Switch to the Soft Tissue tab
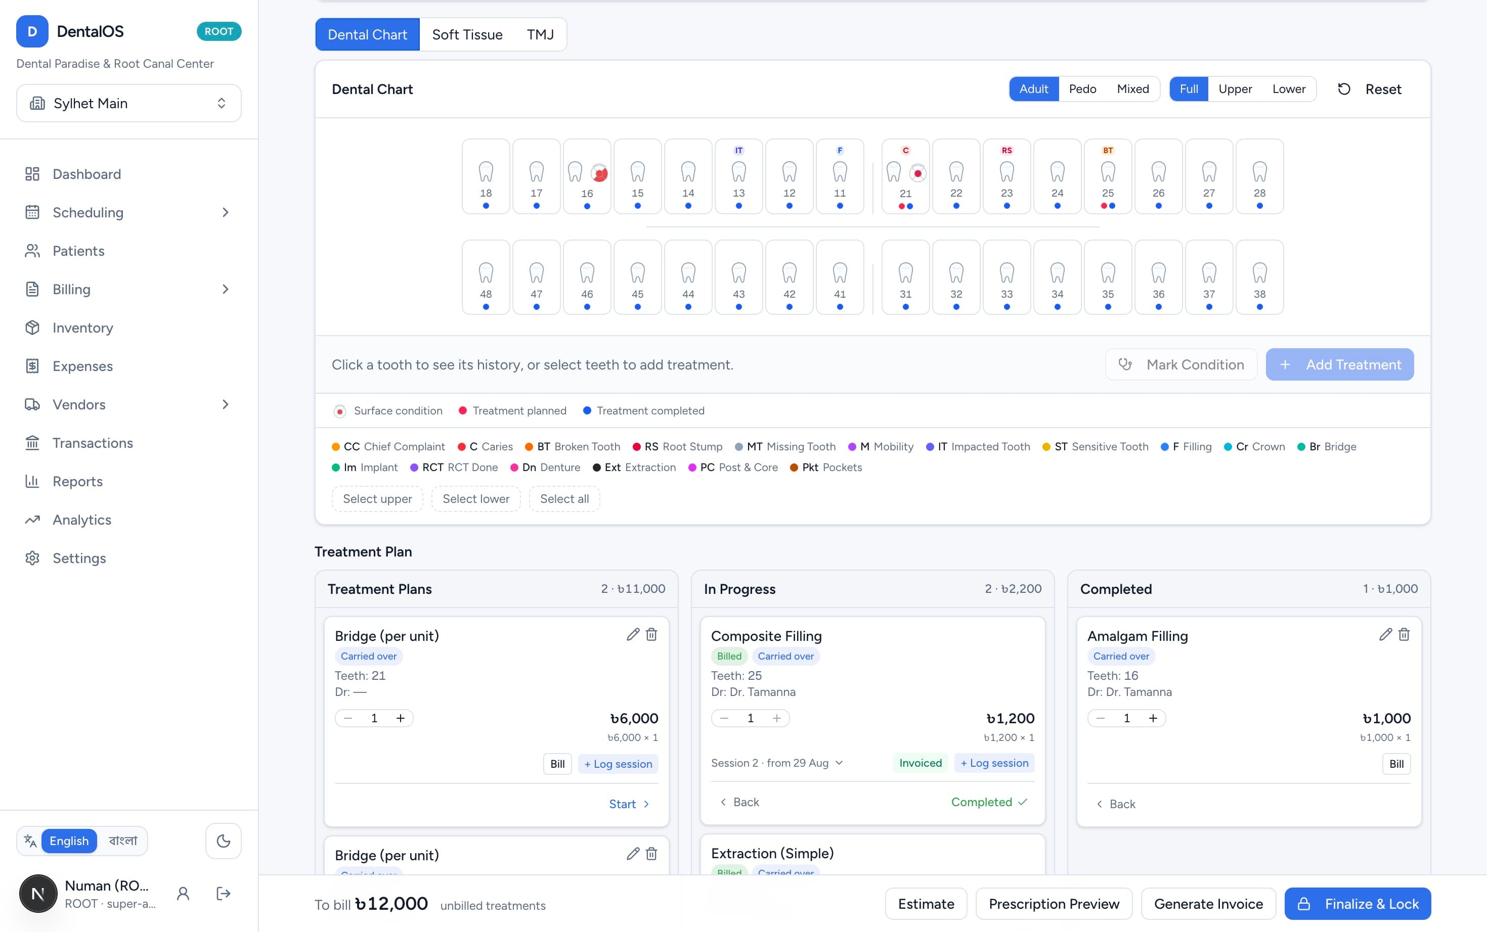 467,34
